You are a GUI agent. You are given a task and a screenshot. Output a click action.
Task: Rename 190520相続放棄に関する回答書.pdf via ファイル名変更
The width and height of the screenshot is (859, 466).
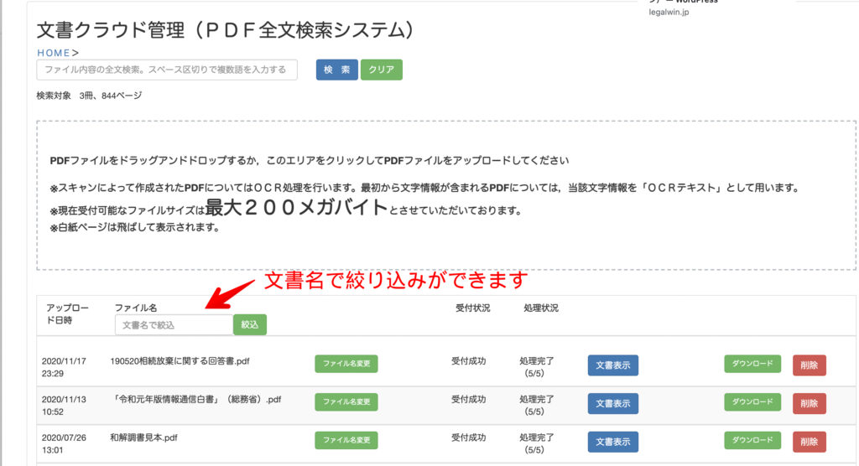coord(346,364)
